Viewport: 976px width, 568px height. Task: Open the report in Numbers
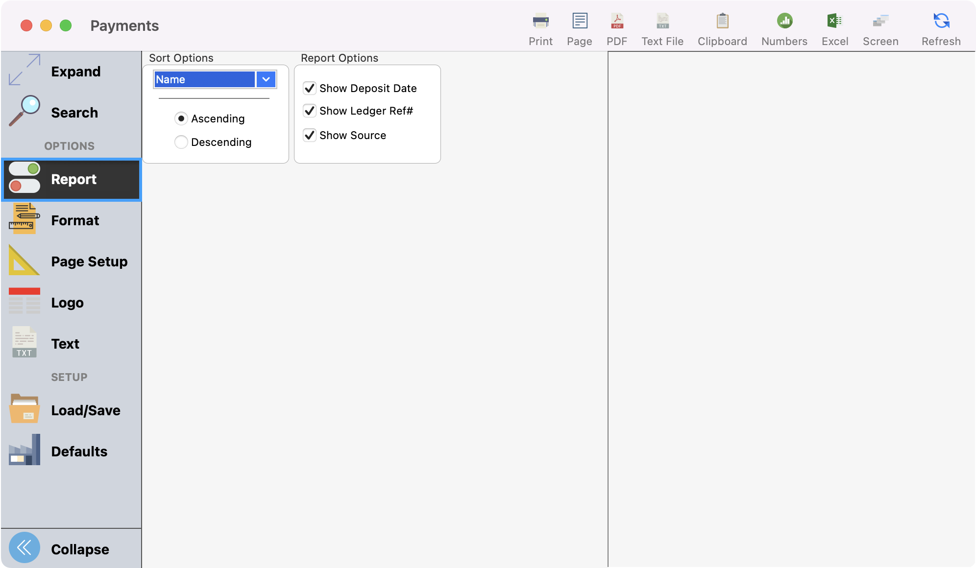pyautogui.click(x=783, y=27)
